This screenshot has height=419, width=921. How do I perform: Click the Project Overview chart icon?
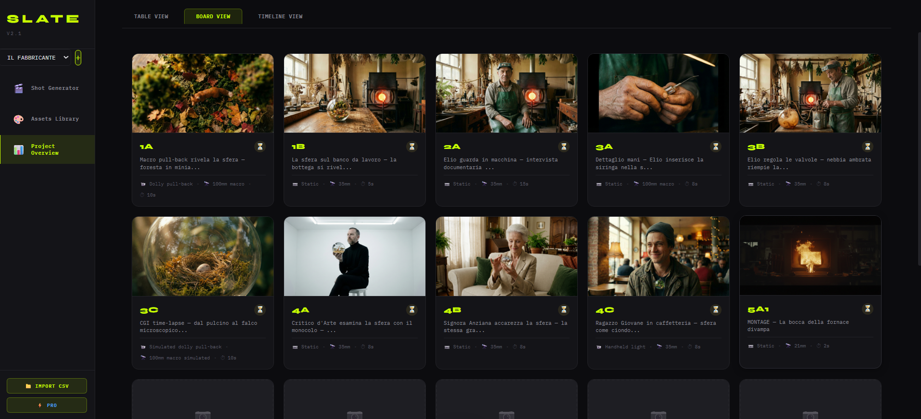[19, 150]
